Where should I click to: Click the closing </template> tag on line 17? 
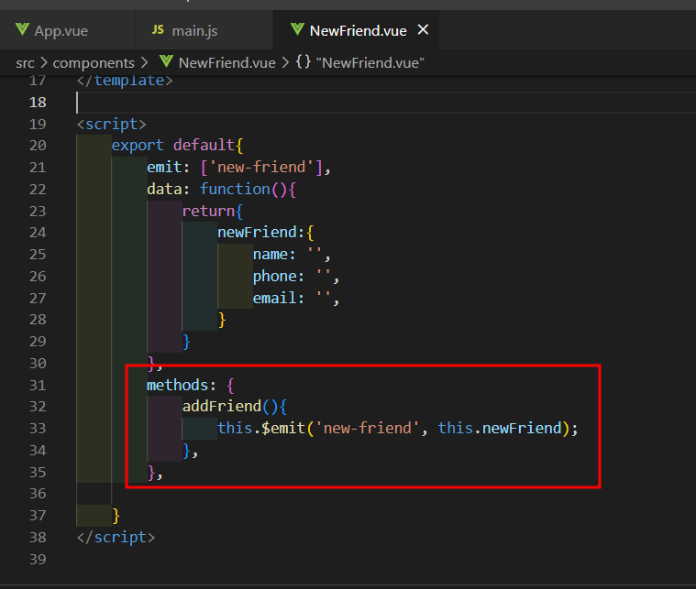(x=125, y=81)
